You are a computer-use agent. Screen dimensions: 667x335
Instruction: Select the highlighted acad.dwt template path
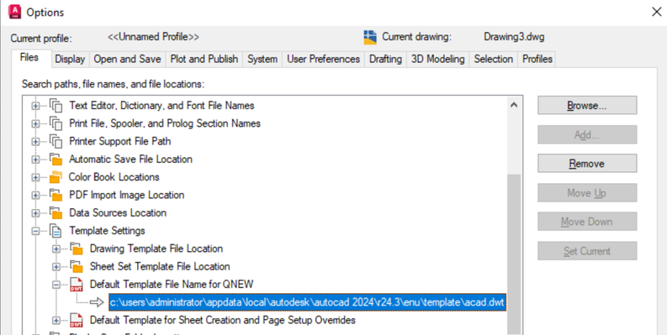pos(307,303)
